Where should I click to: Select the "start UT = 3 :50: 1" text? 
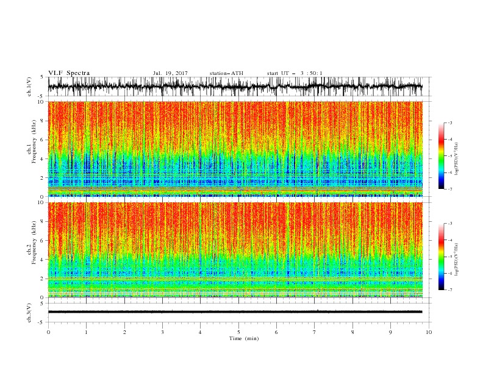295,73
